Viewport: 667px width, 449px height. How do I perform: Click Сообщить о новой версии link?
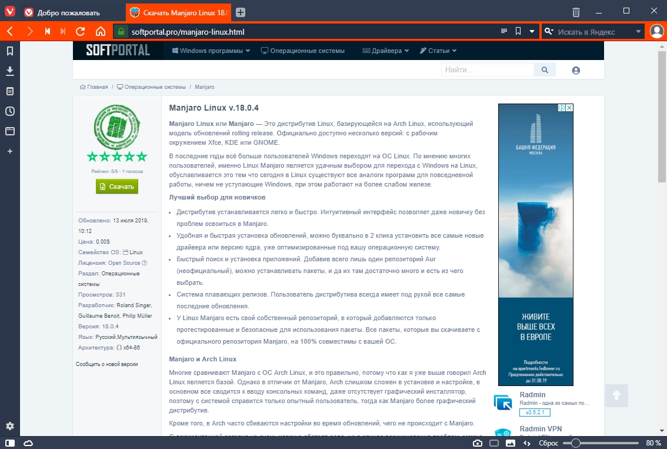[107, 364]
